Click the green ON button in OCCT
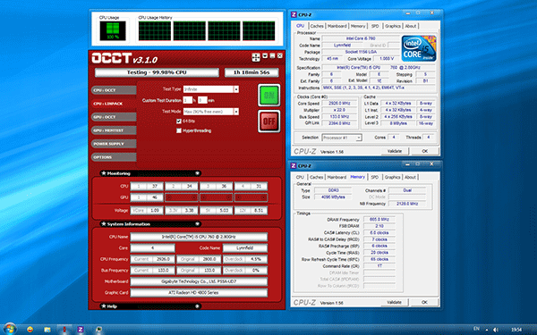Screen dimensions: 537x335 268,95
